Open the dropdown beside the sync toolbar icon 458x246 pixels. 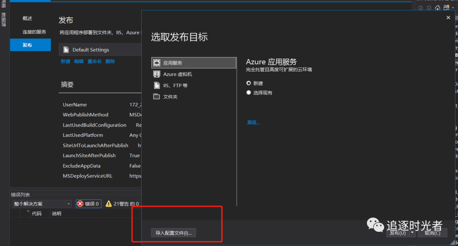tap(452, 8)
